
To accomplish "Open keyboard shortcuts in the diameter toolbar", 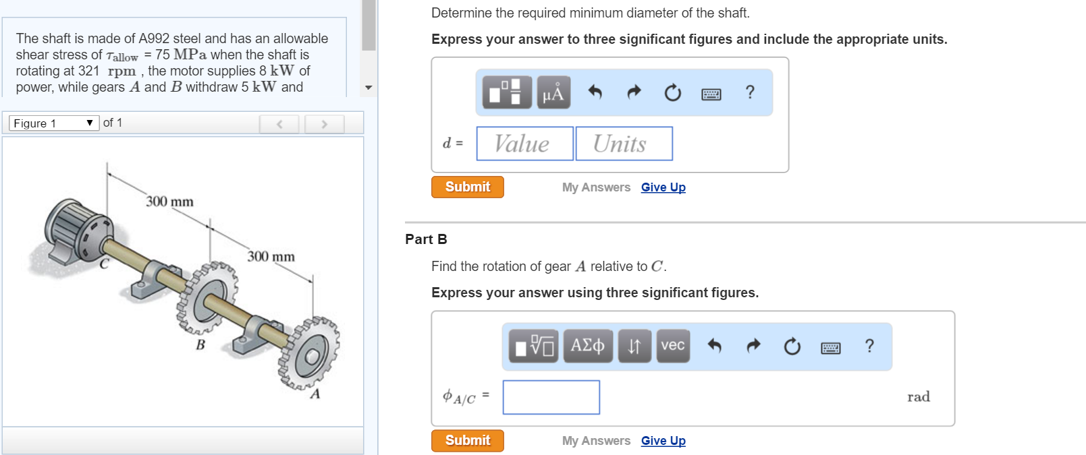I will click(711, 94).
